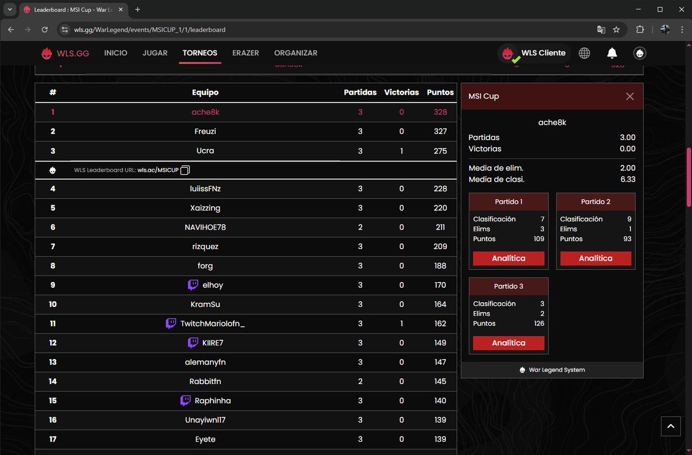The image size is (692, 455).
Task: Open the TORNEOS menu
Action: 200,53
